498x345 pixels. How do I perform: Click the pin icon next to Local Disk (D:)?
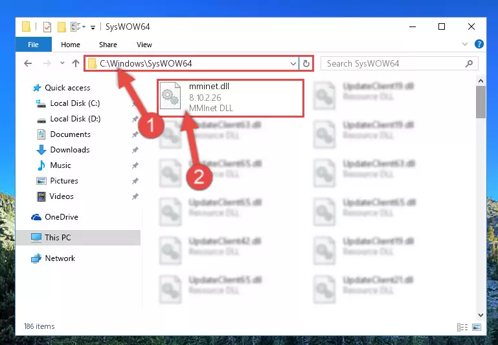pyautogui.click(x=135, y=119)
